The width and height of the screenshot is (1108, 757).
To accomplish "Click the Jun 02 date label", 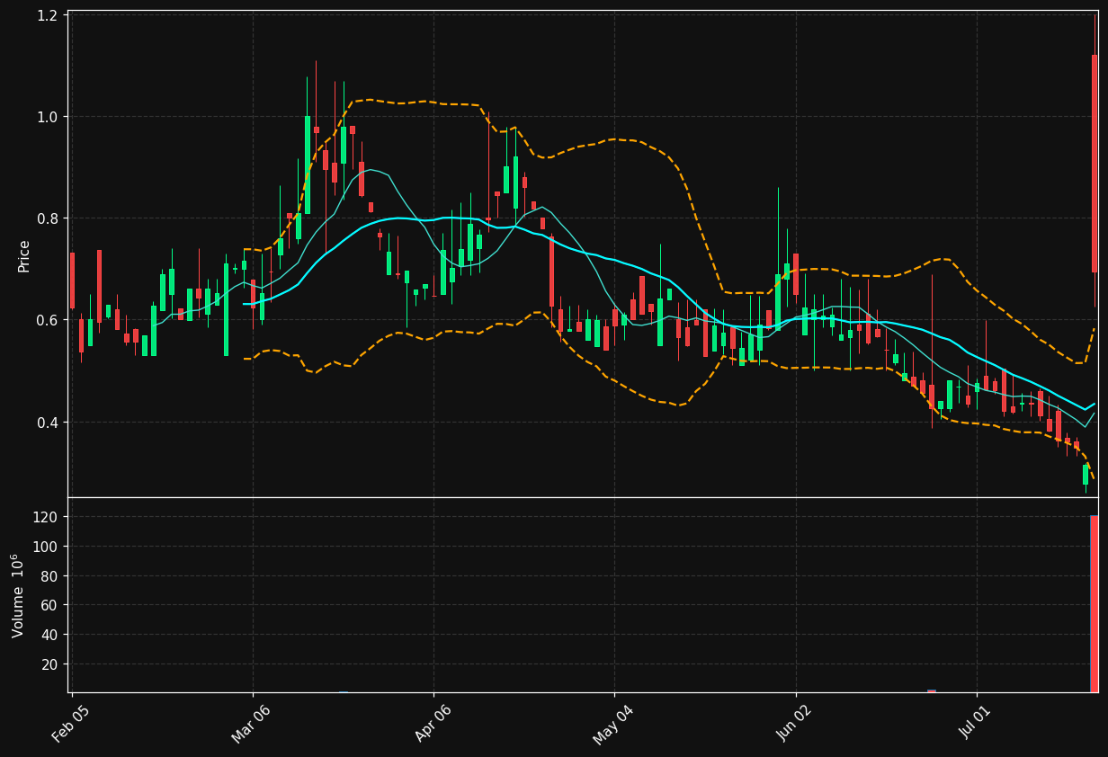I will click(x=795, y=725).
